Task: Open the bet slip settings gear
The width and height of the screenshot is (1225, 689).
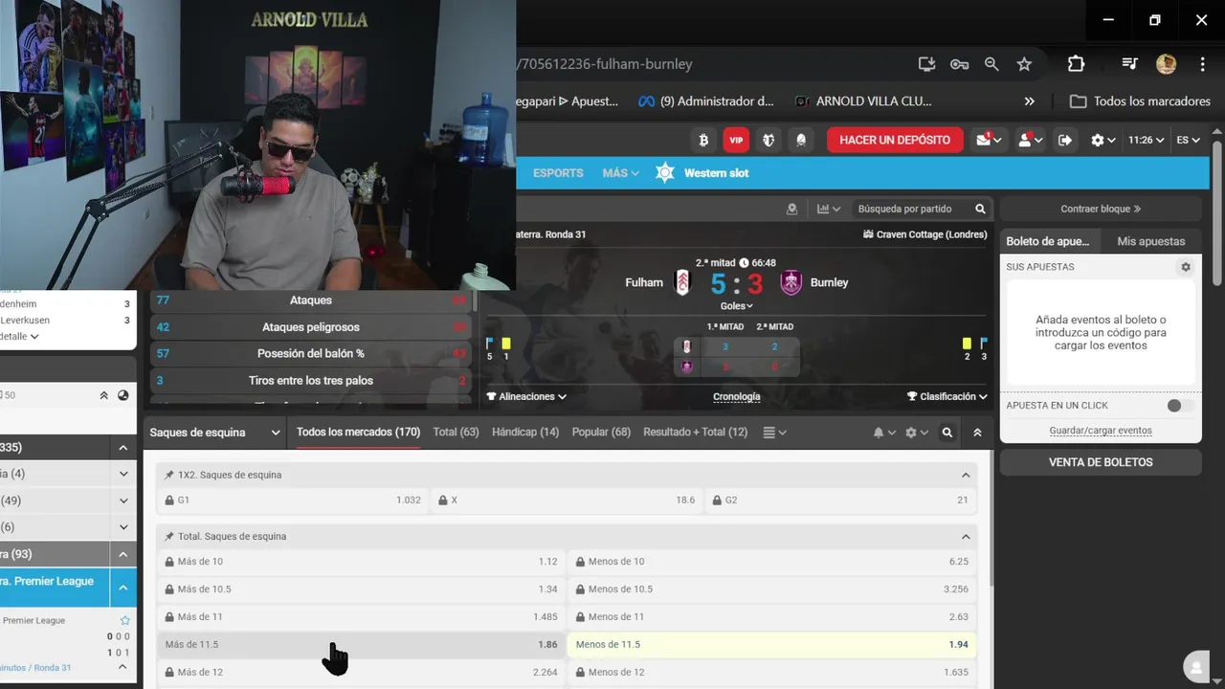Action: [1186, 267]
